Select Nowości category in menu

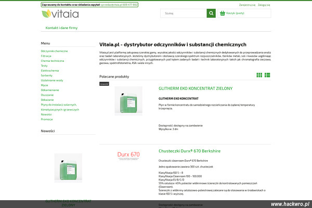[x=46, y=114]
